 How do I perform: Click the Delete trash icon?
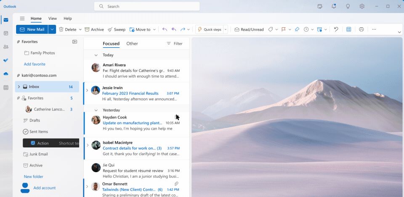pyautogui.click(x=61, y=29)
